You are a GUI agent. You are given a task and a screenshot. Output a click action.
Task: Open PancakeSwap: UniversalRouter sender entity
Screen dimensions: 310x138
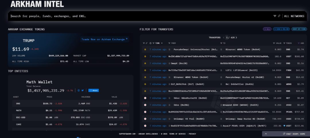click(195, 49)
